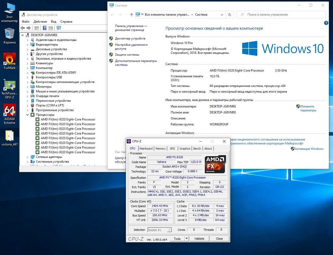The image size is (333, 255).
Task: Expand Аудиовходы и аудиовыходы
Action: coord(28,40)
